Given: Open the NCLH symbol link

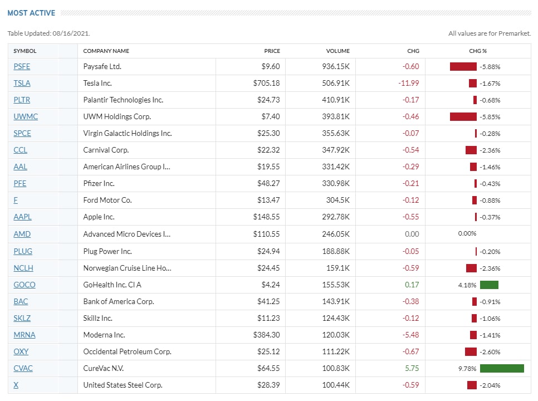Looking at the screenshot, I should (23, 268).
